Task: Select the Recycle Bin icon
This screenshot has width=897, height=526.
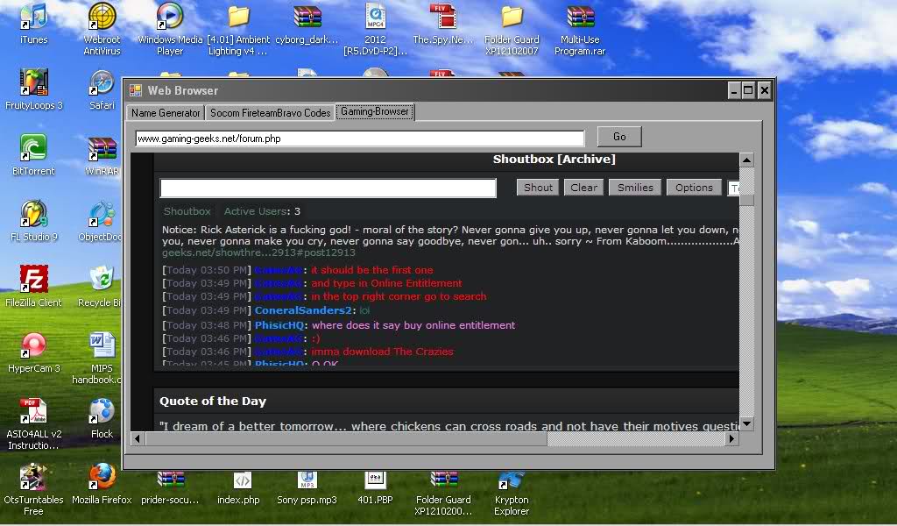Action: [x=101, y=286]
